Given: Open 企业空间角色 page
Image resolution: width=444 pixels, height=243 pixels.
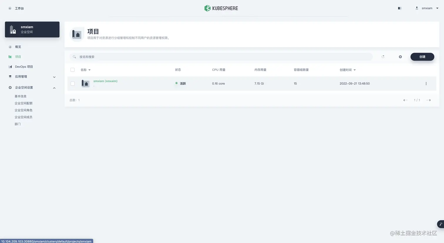Looking at the screenshot, I should [x=23, y=110].
